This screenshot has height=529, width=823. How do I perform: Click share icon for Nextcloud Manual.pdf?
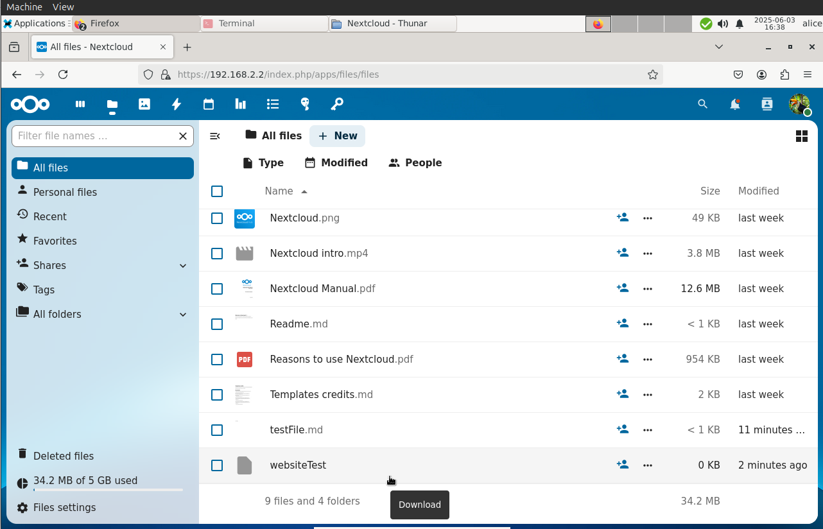(x=622, y=288)
